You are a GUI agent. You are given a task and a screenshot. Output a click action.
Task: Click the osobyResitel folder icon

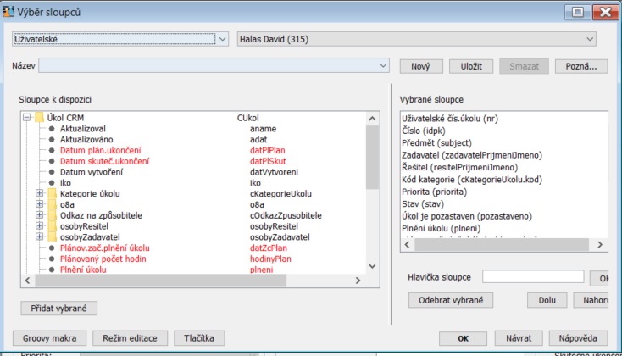pyautogui.click(x=52, y=226)
